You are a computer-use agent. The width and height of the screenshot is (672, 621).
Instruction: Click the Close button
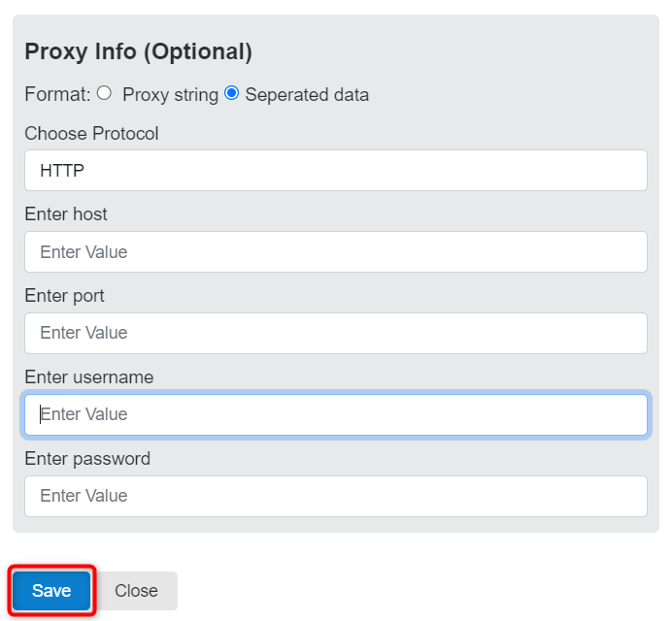tap(136, 591)
